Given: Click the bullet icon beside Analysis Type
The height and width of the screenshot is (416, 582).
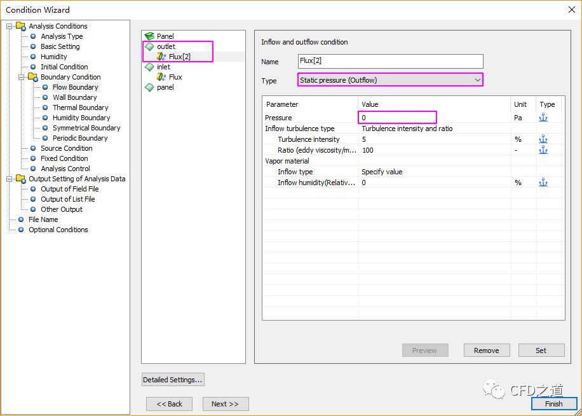Looking at the screenshot, I should [33, 36].
